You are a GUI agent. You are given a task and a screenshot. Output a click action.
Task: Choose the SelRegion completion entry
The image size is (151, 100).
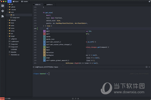64,55
